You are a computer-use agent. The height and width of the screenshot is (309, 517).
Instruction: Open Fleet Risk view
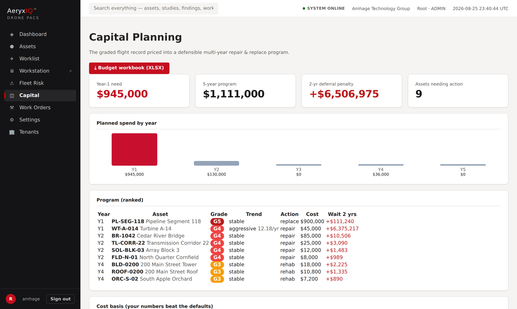[x=40, y=83]
